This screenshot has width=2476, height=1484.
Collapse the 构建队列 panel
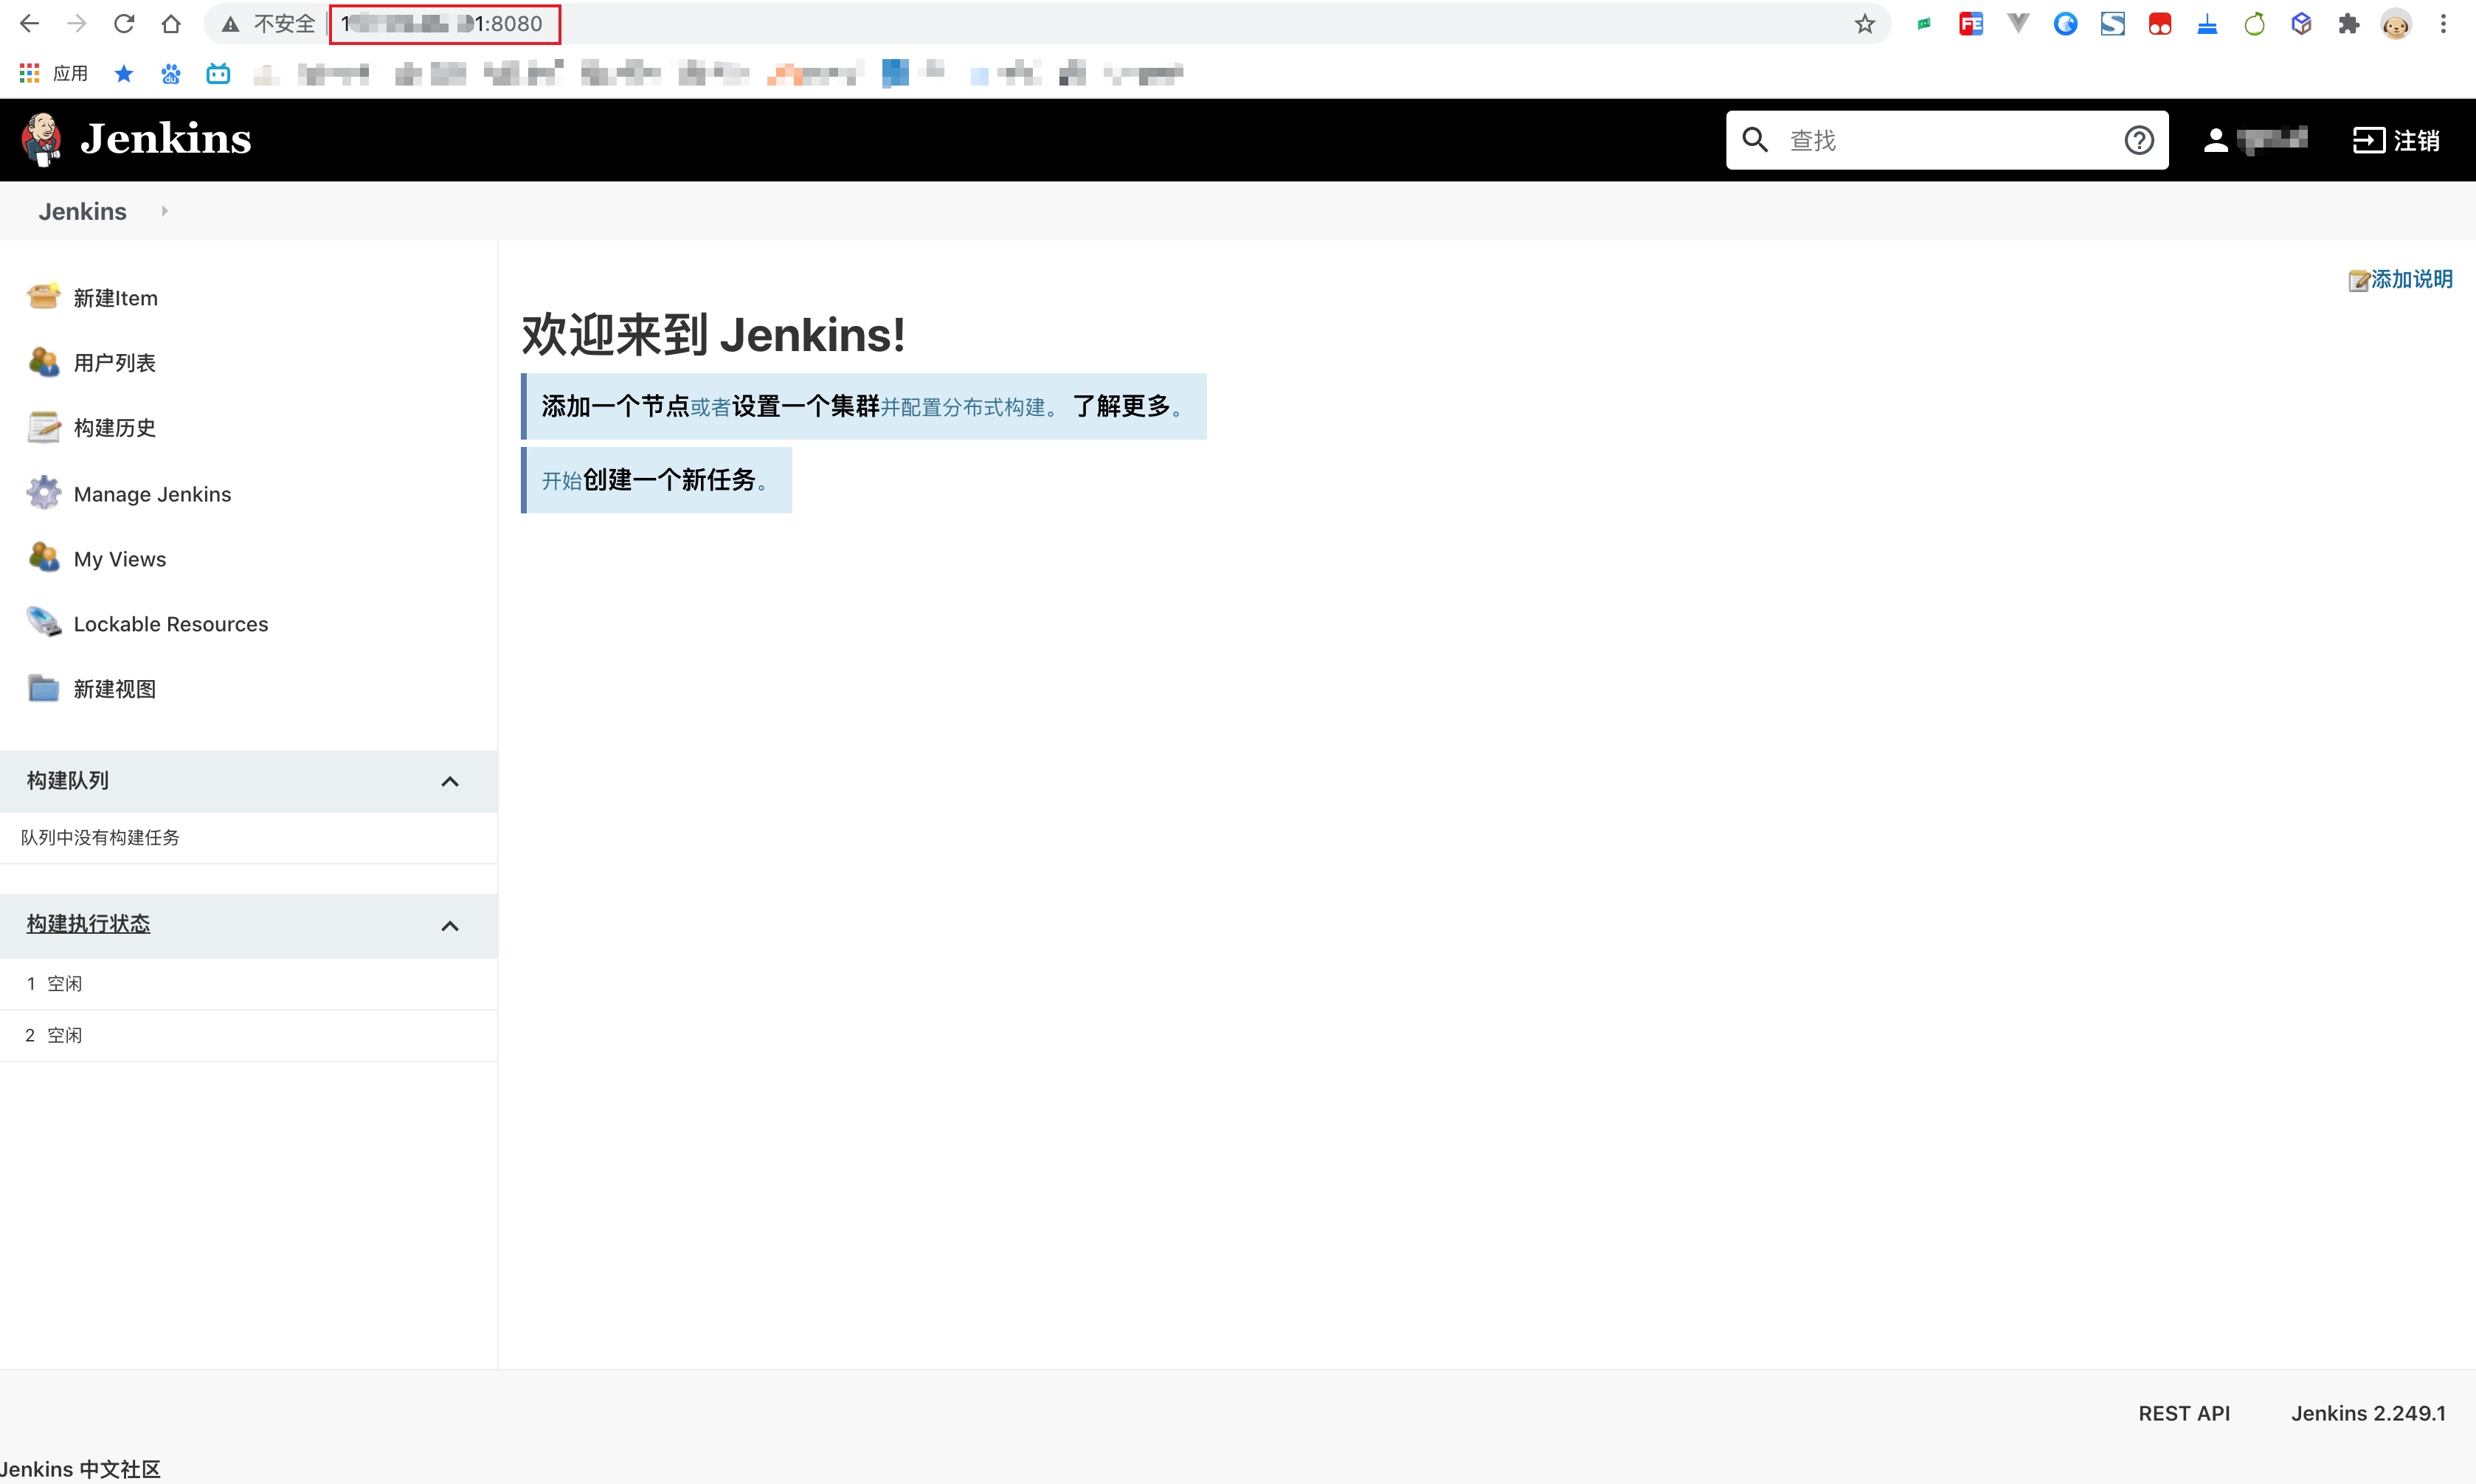coord(450,781)
